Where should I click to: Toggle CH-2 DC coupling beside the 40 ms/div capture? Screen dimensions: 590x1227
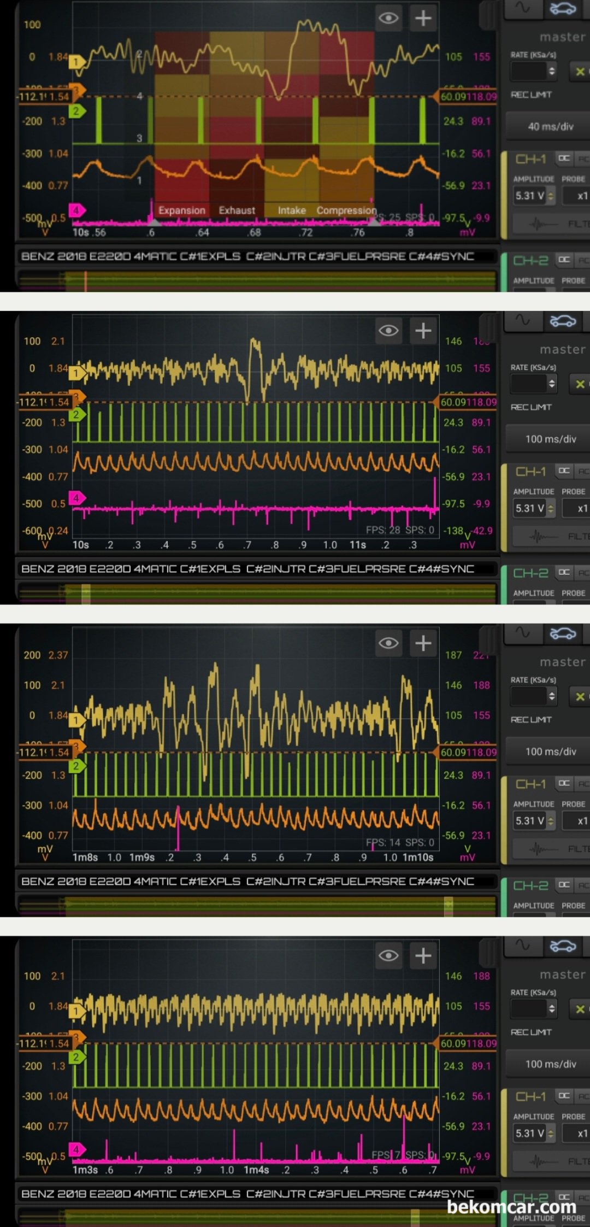[564, 260]
